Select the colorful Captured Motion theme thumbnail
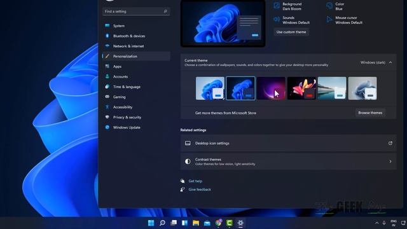 [x=301, y=88]
